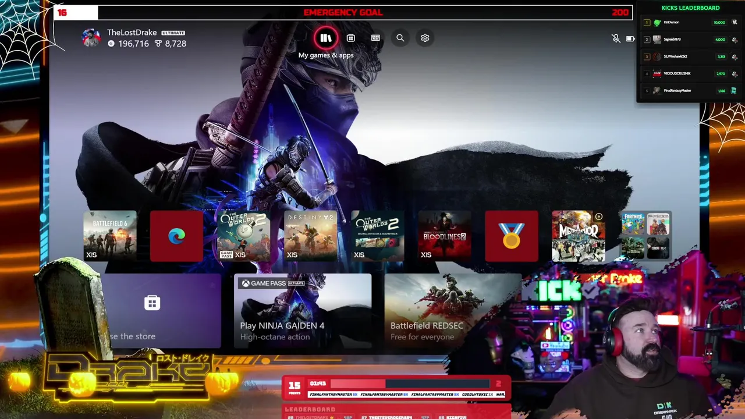Launch the Battlefield 6 game tile
The height and width of the screenshot is (419, 745).
click(110, 236)
